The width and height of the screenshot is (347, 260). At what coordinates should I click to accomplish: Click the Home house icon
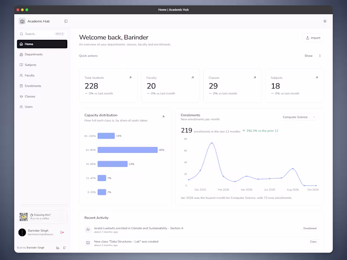point(21,44)
